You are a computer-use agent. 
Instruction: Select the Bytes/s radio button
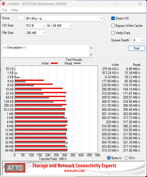coord(109,158)
